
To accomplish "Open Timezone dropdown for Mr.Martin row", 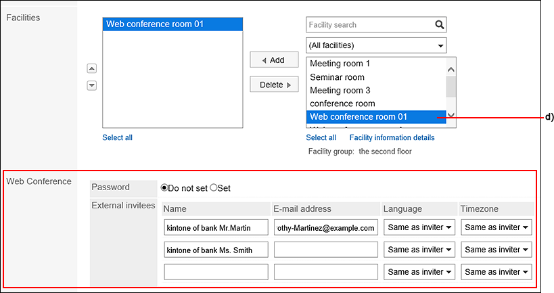I will click(496, 227).
